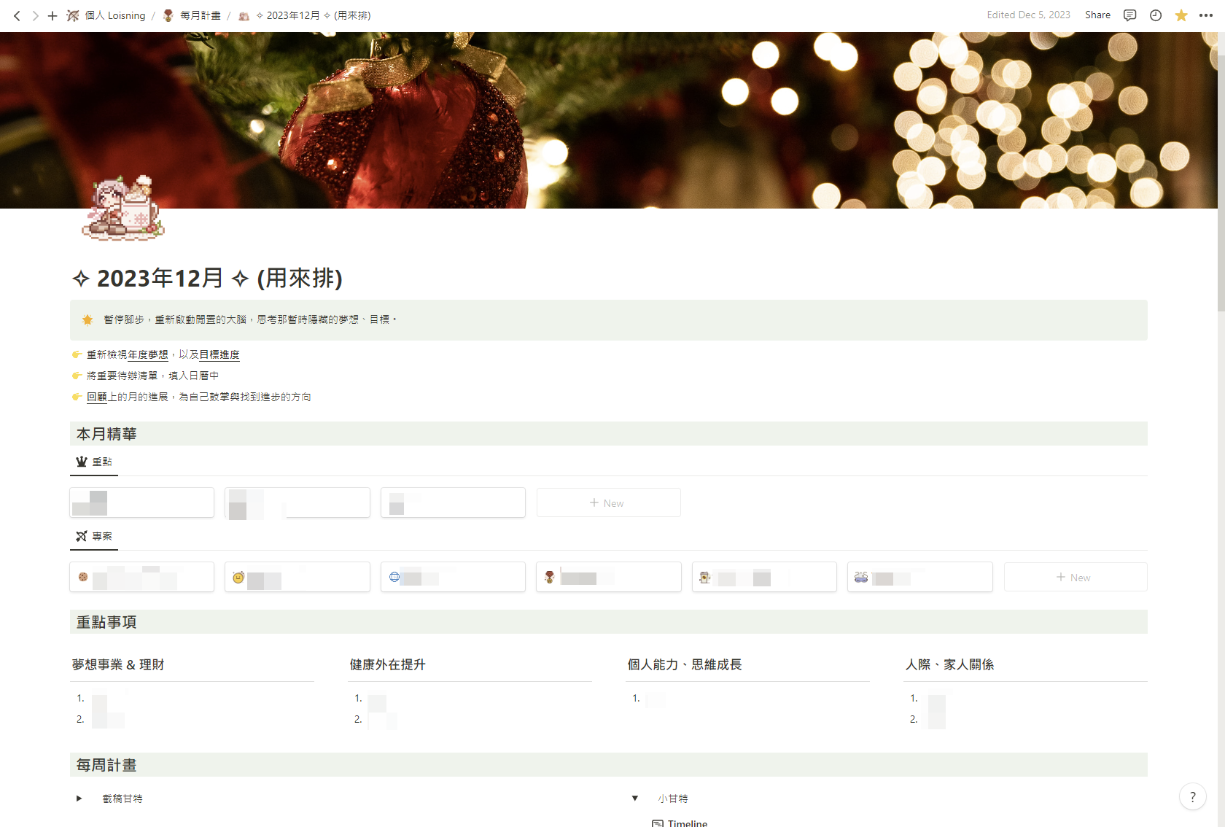The width and height of the screenshot is (1225, 827).
Task: Open the red flower icon project card
Action: tap(609, 577)
